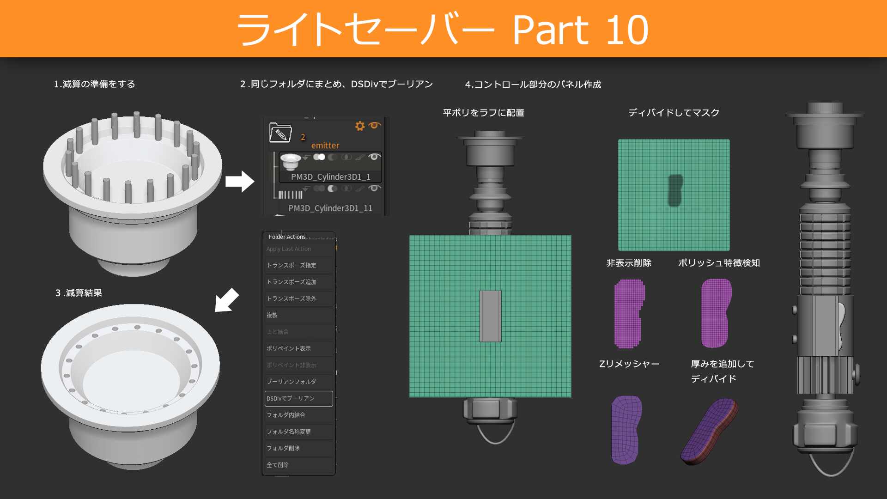Screen dimensions: 887x499
Task: Toggle visibility eye for PM3D_Cylinder3D1_1
Action: pos(375,157)
